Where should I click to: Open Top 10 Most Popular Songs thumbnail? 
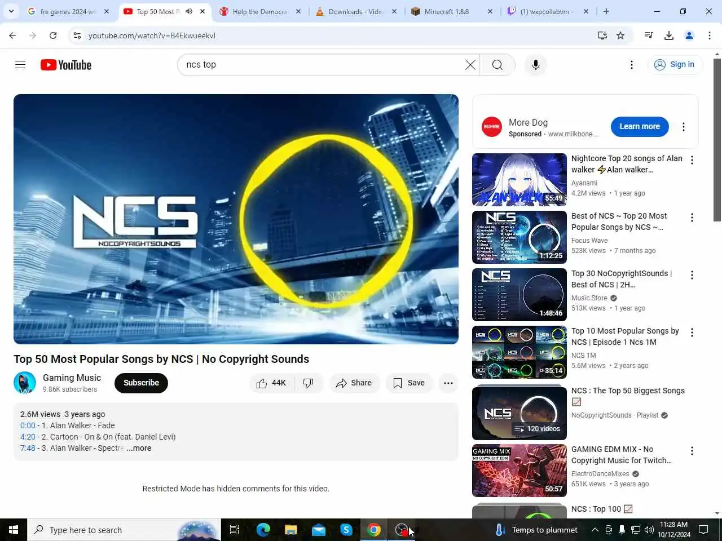pyautogui.click(x=520, y=352)
